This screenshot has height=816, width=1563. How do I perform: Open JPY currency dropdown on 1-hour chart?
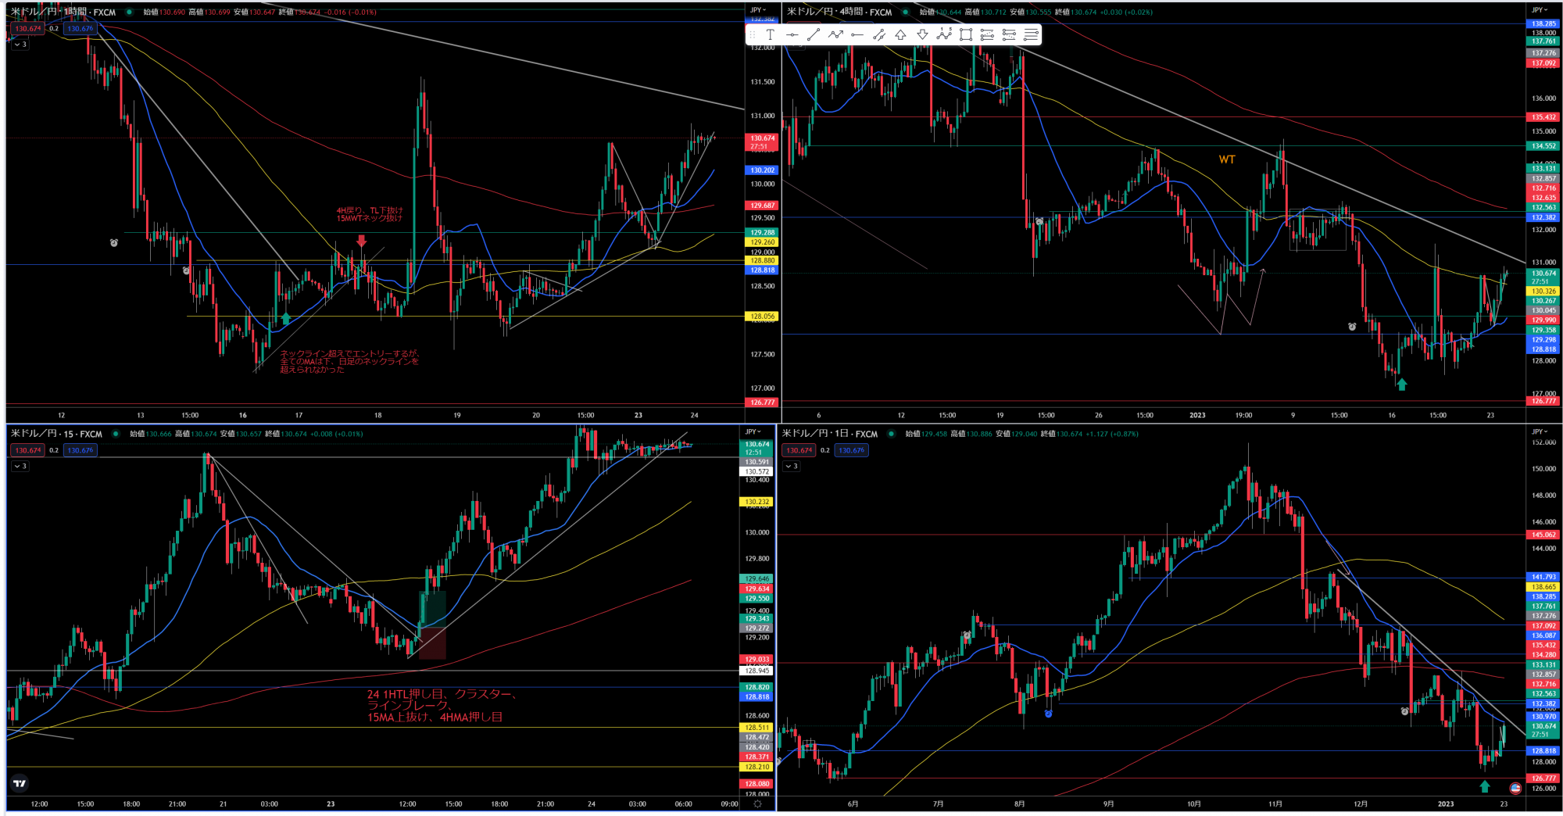pos(758,10)
